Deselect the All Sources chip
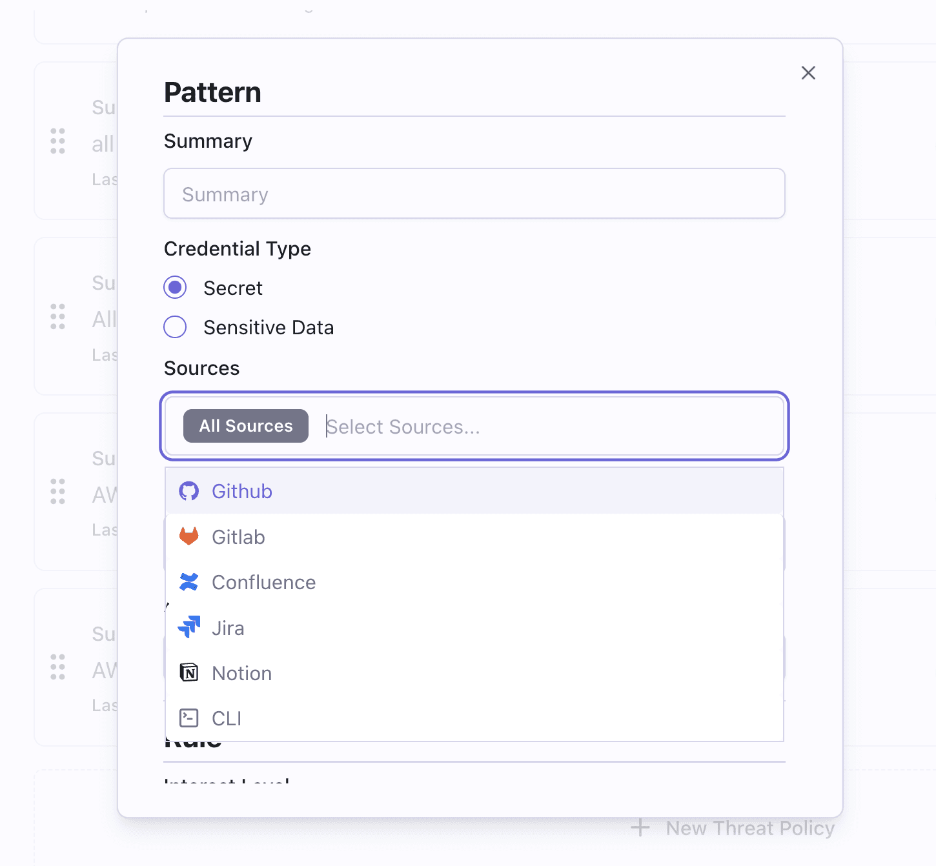The image size is (936, 866). (245, 426)
